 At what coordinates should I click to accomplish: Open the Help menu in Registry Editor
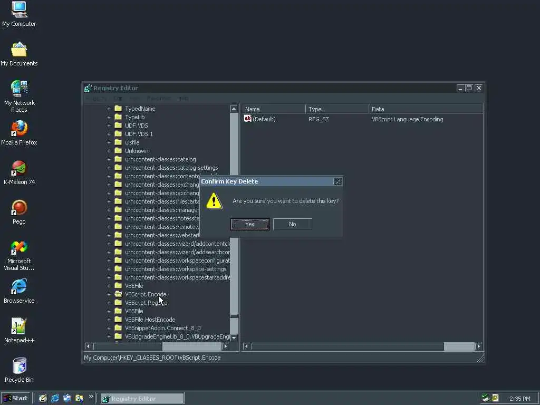pos(183,99)
